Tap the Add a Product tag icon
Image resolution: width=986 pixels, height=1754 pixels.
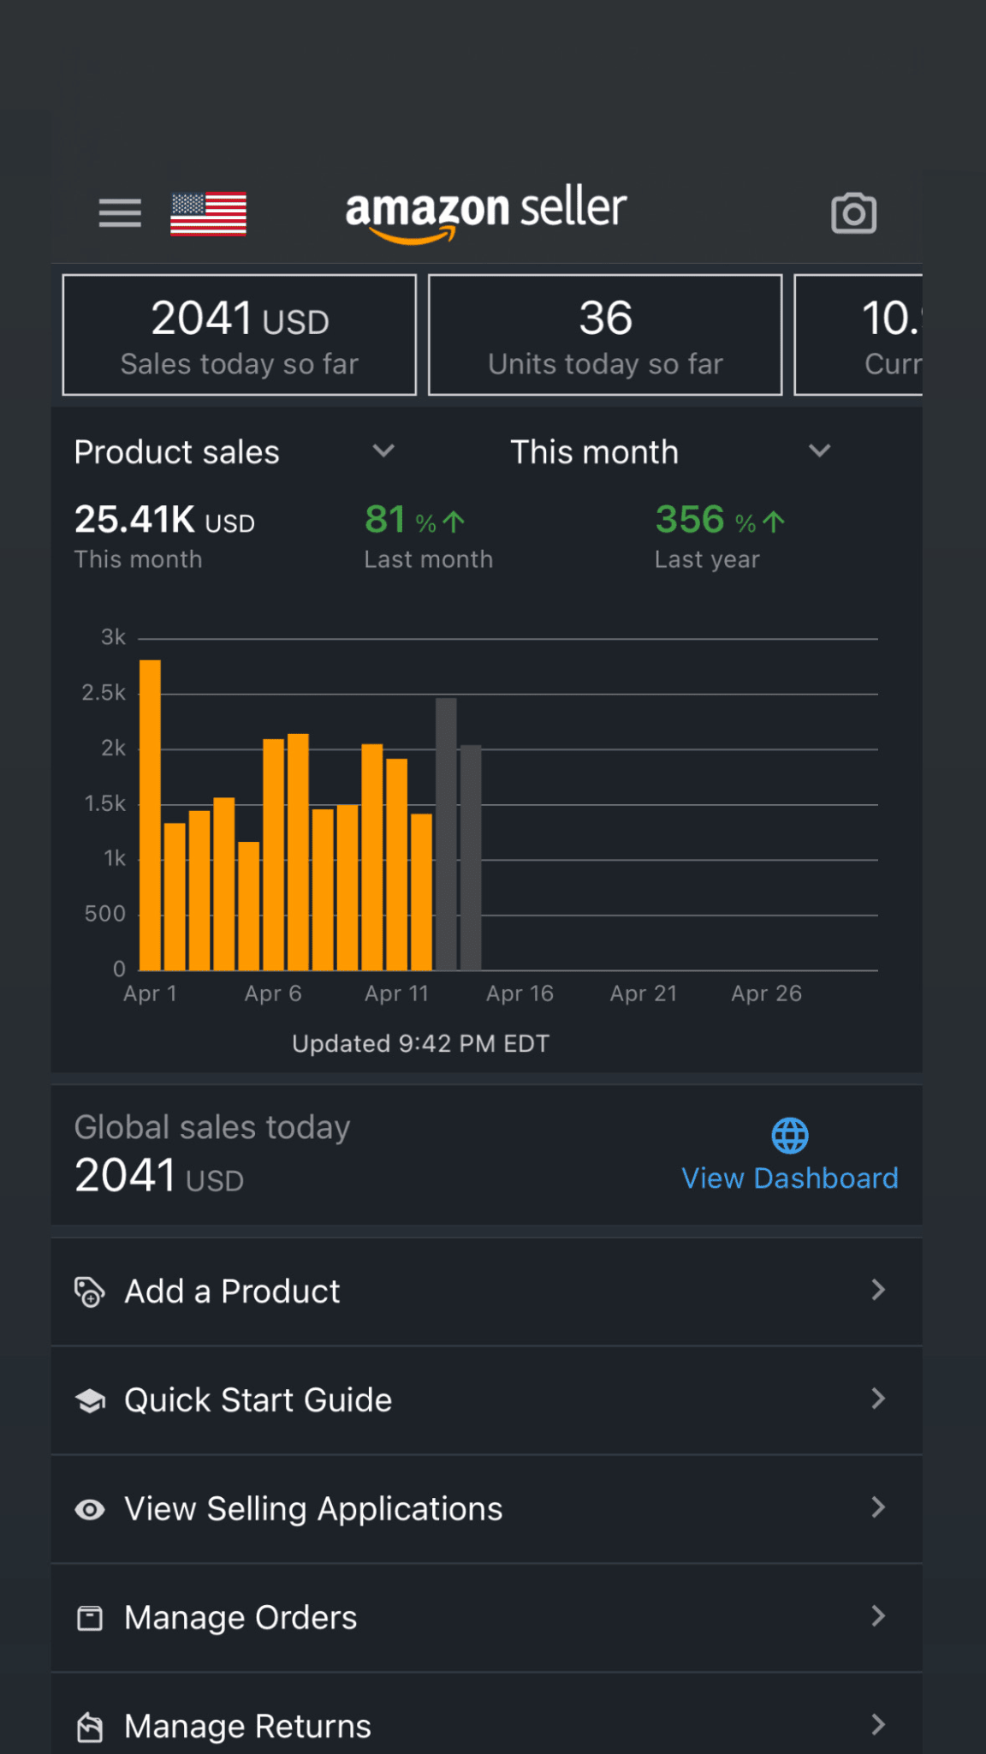(x=90, y=1292)
